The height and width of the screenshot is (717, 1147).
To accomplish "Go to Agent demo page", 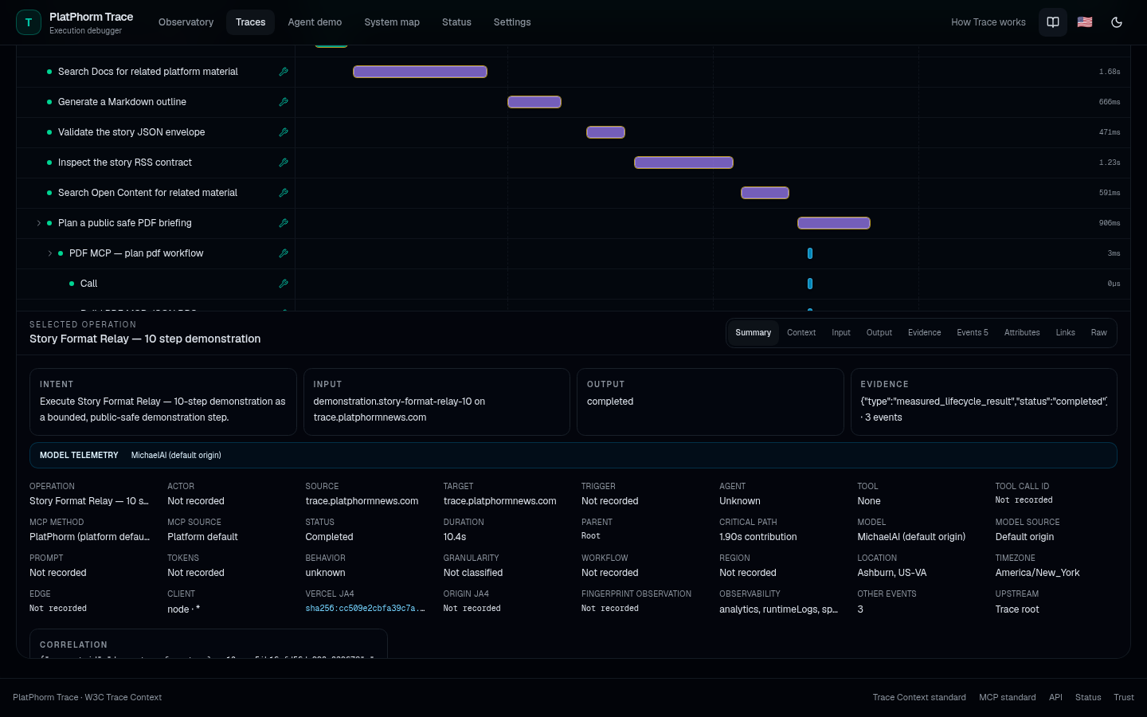I will (315, 22).
